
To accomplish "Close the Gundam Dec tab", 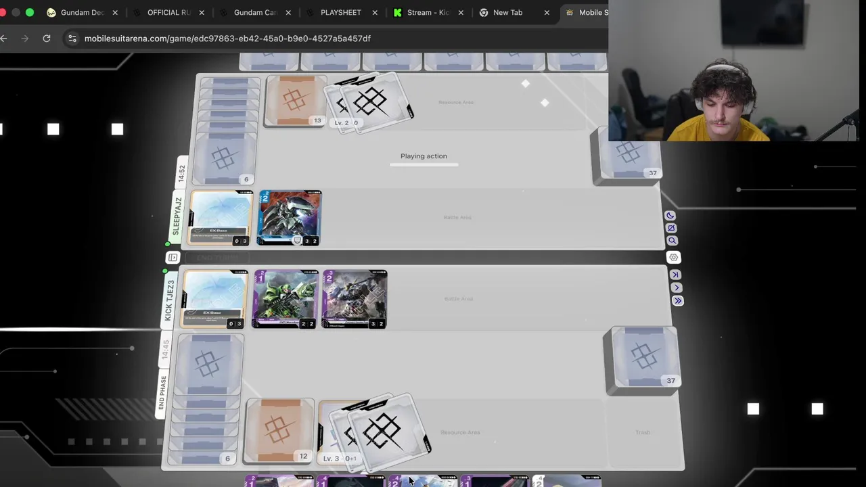I will (115, 12).
